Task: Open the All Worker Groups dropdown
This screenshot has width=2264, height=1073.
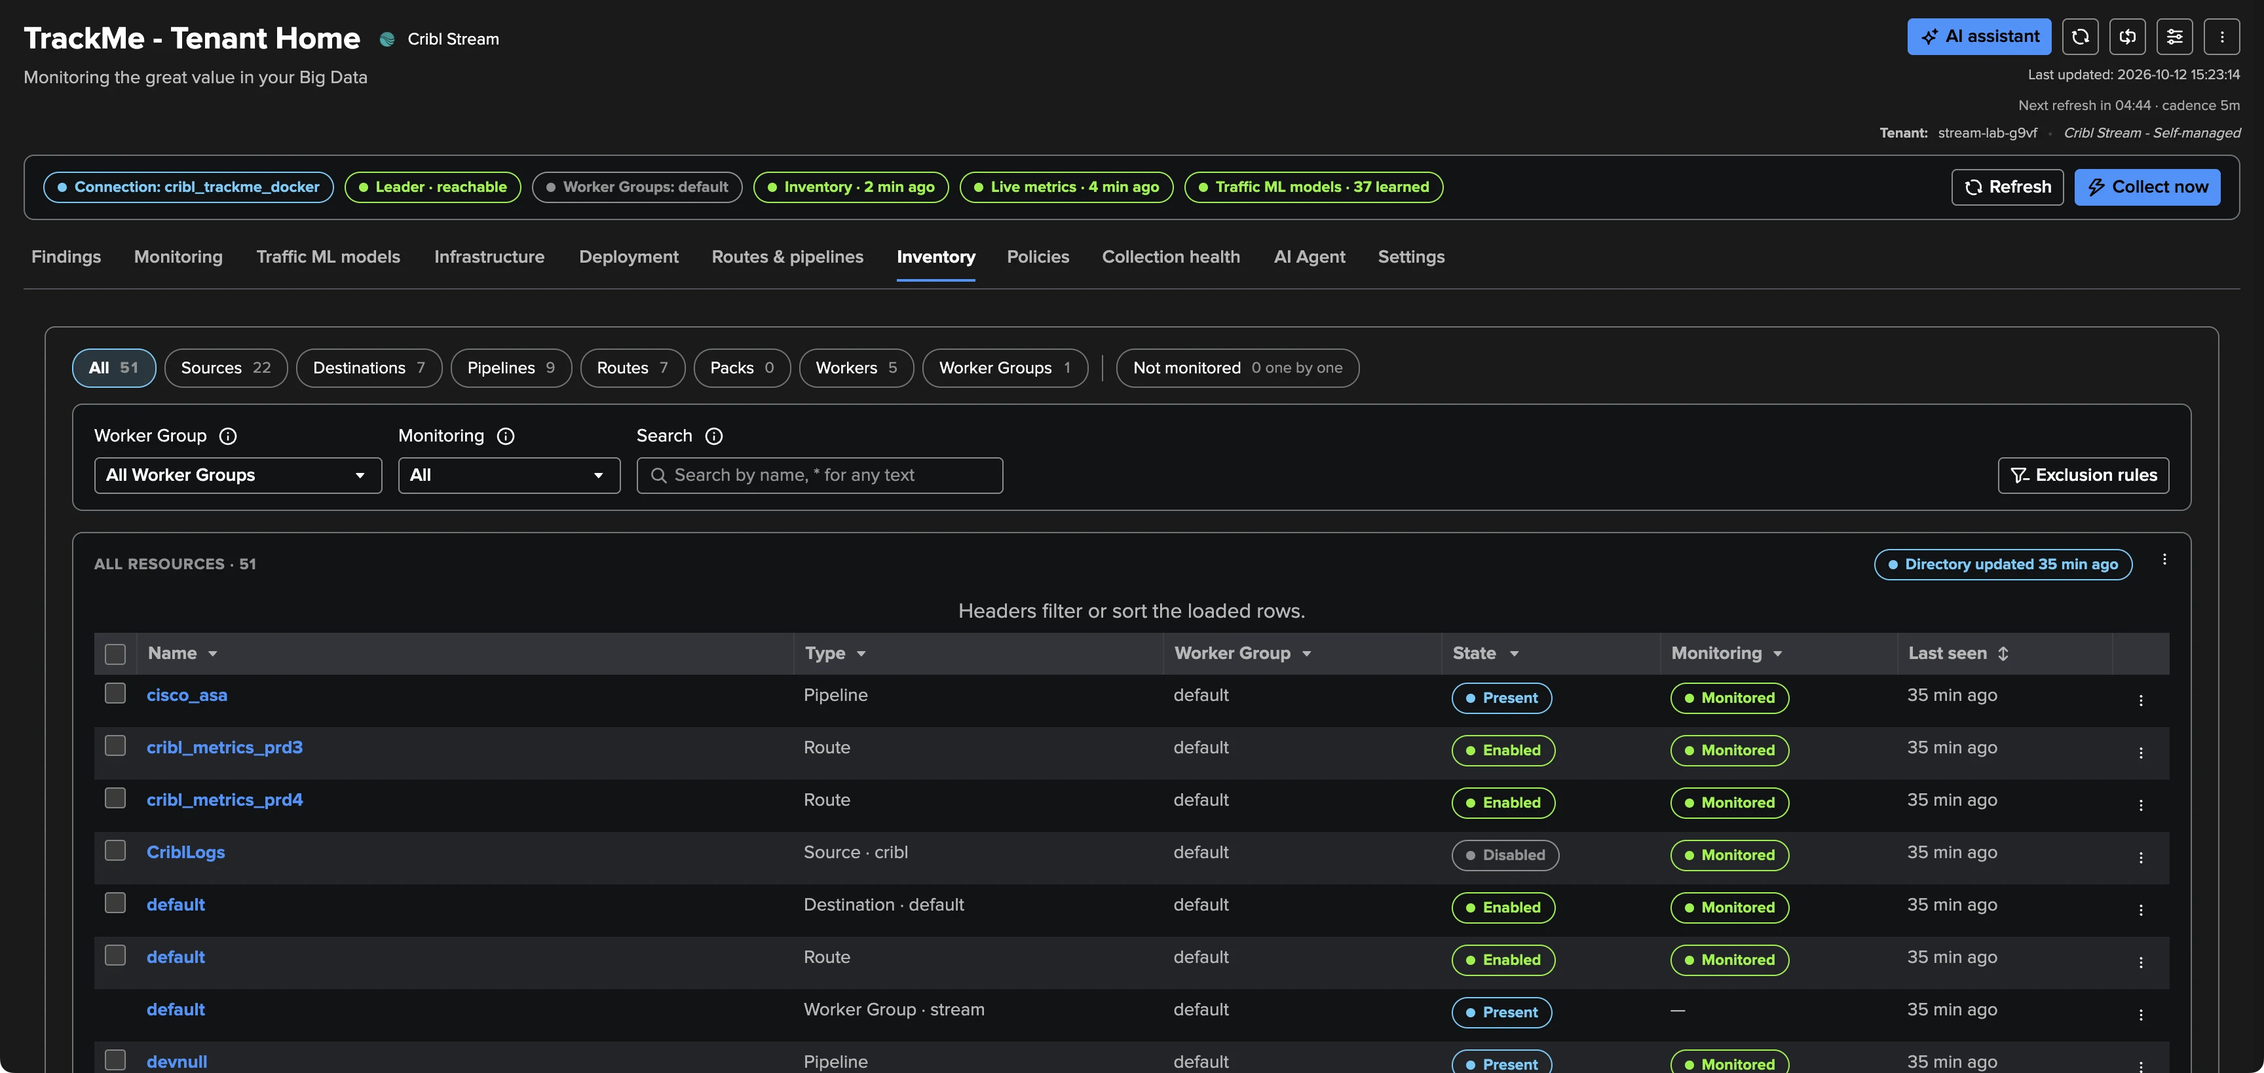Action: pos(238,476)
